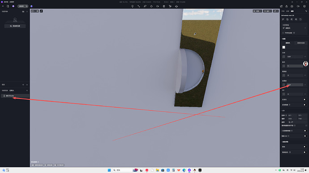This screenshot has width=309, height=173.
Task: Select the light bulb tool in top toolbar
Action: pos(133,6)
